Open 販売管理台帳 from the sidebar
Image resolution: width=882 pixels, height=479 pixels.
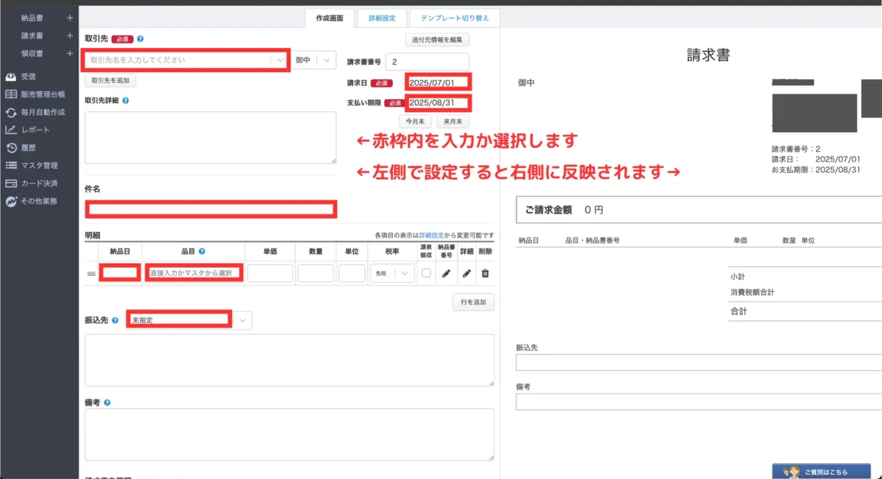(x=42, y=94)
